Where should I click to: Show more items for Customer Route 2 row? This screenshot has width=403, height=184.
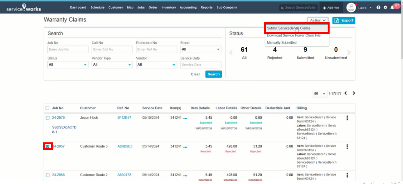(x=185, y=175)
